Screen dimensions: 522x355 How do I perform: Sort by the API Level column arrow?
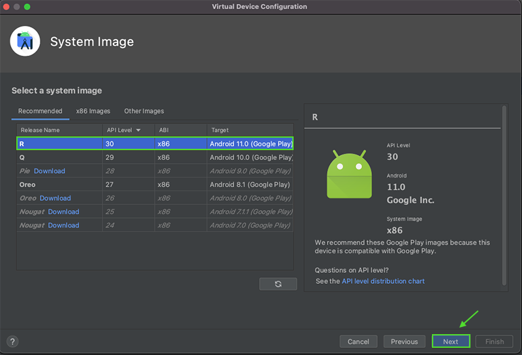(138, 130)
